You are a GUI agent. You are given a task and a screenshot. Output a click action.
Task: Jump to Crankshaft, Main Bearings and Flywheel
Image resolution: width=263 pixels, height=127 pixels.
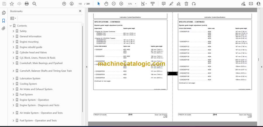tap(41, 63)
